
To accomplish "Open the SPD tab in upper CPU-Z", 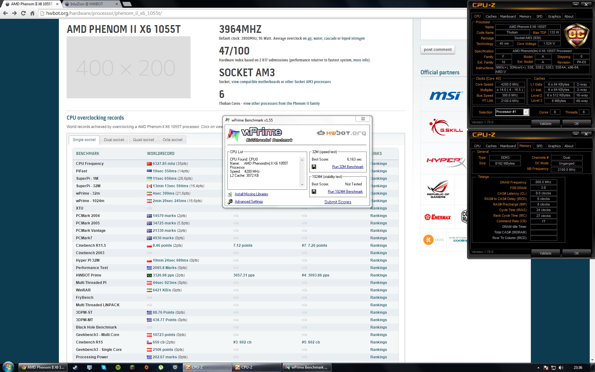I will click(540, 16).
